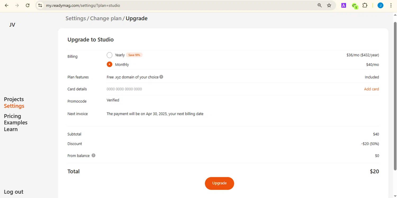Click the JV account initials
Viewport: 397px width, 198px height.
pos(12,25)
